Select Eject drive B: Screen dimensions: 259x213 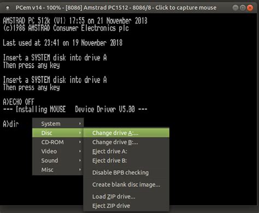126,161
